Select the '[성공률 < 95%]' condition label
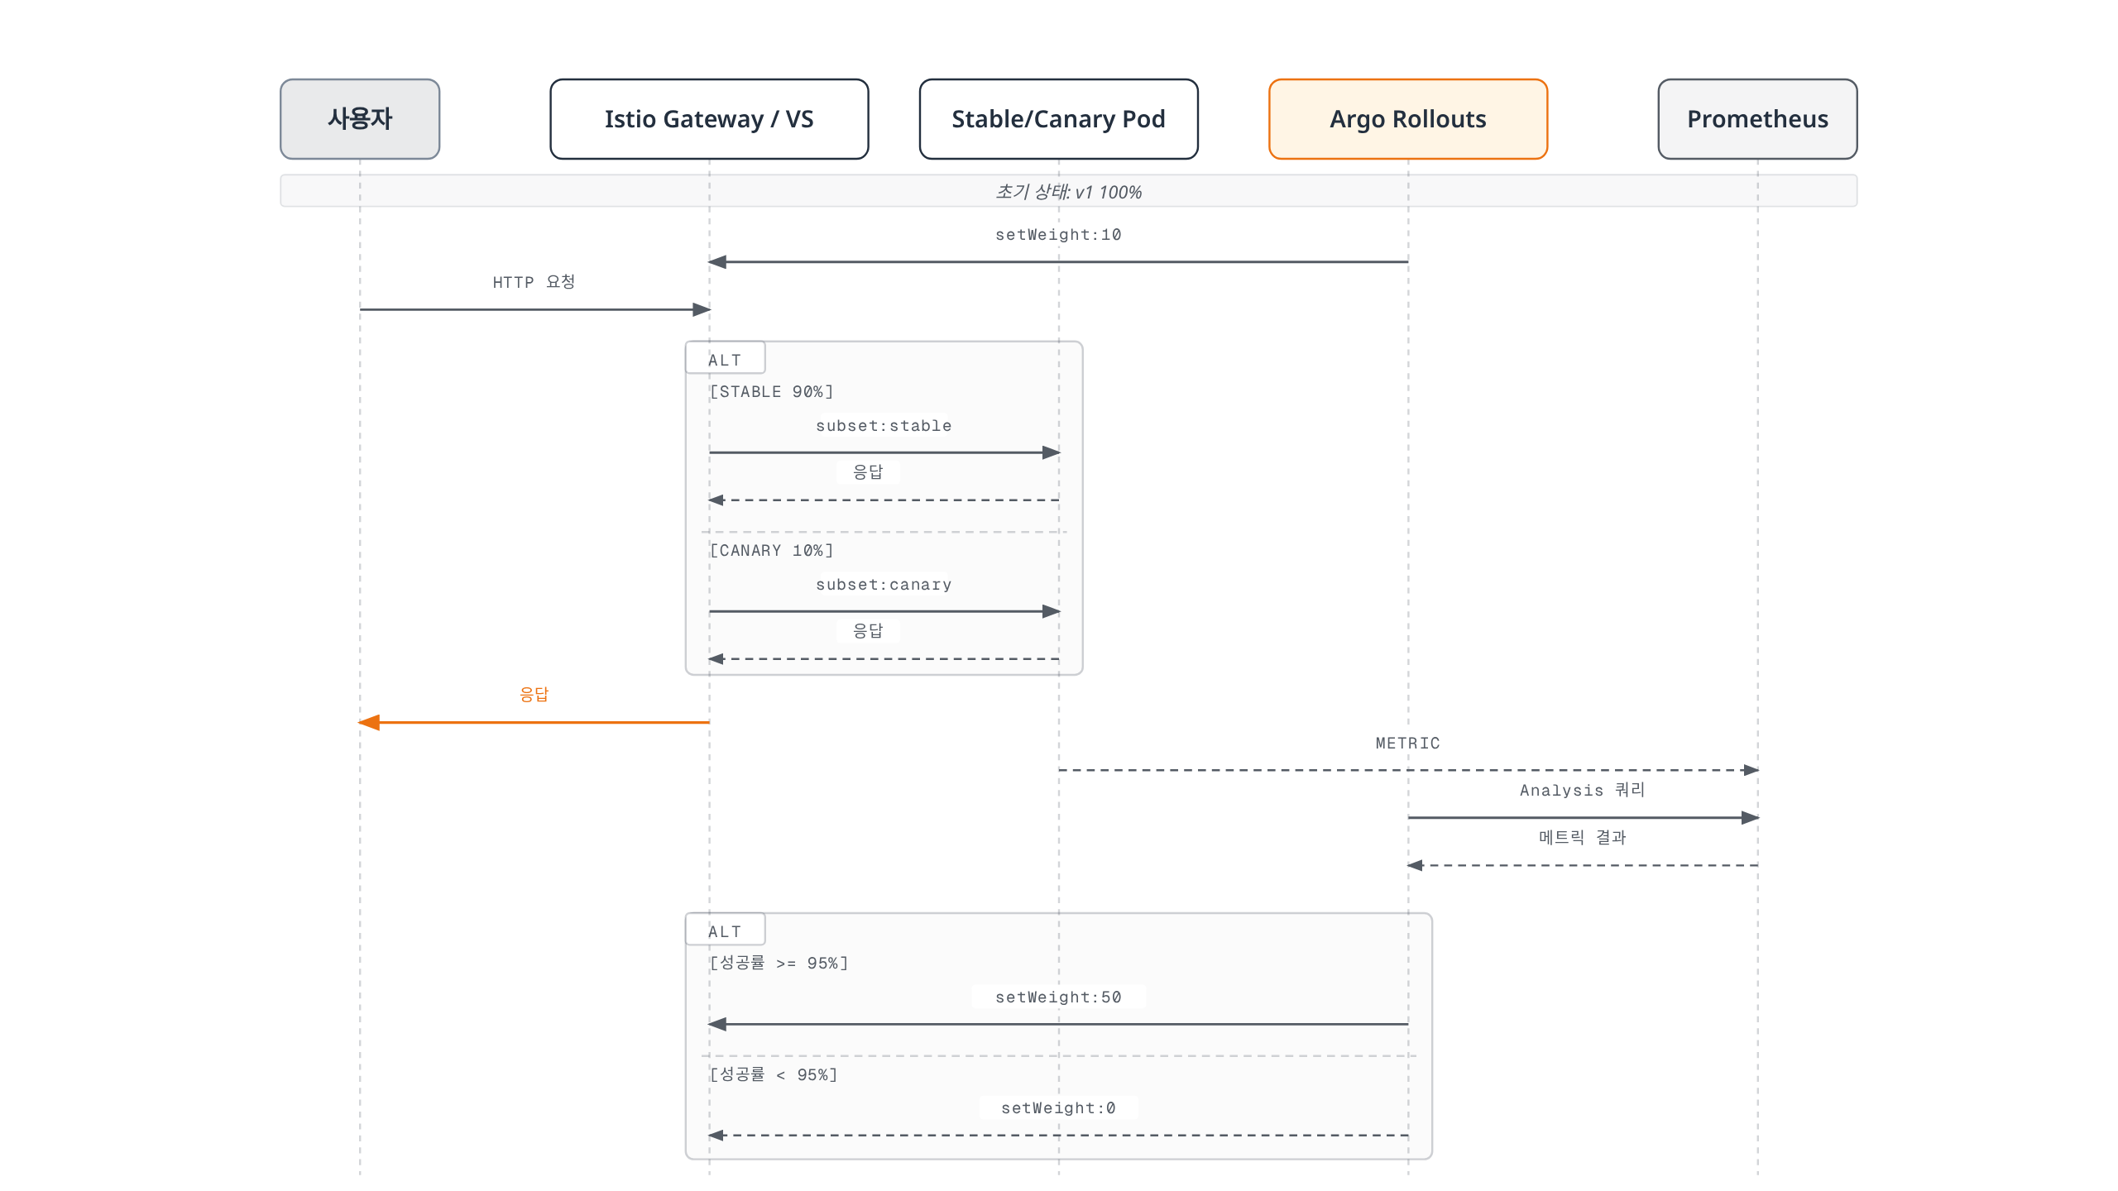Viewport: 2118px width, 1191px height. 774,1074
